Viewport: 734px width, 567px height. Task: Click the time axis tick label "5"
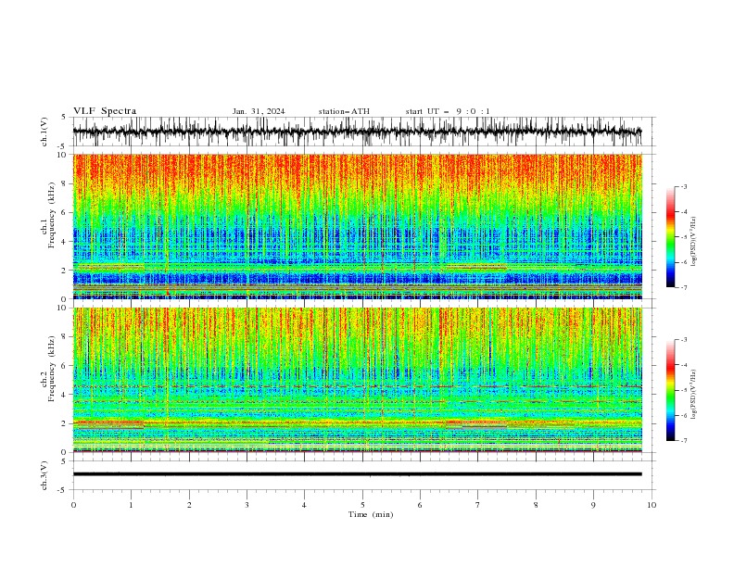[x=362, y=505]
